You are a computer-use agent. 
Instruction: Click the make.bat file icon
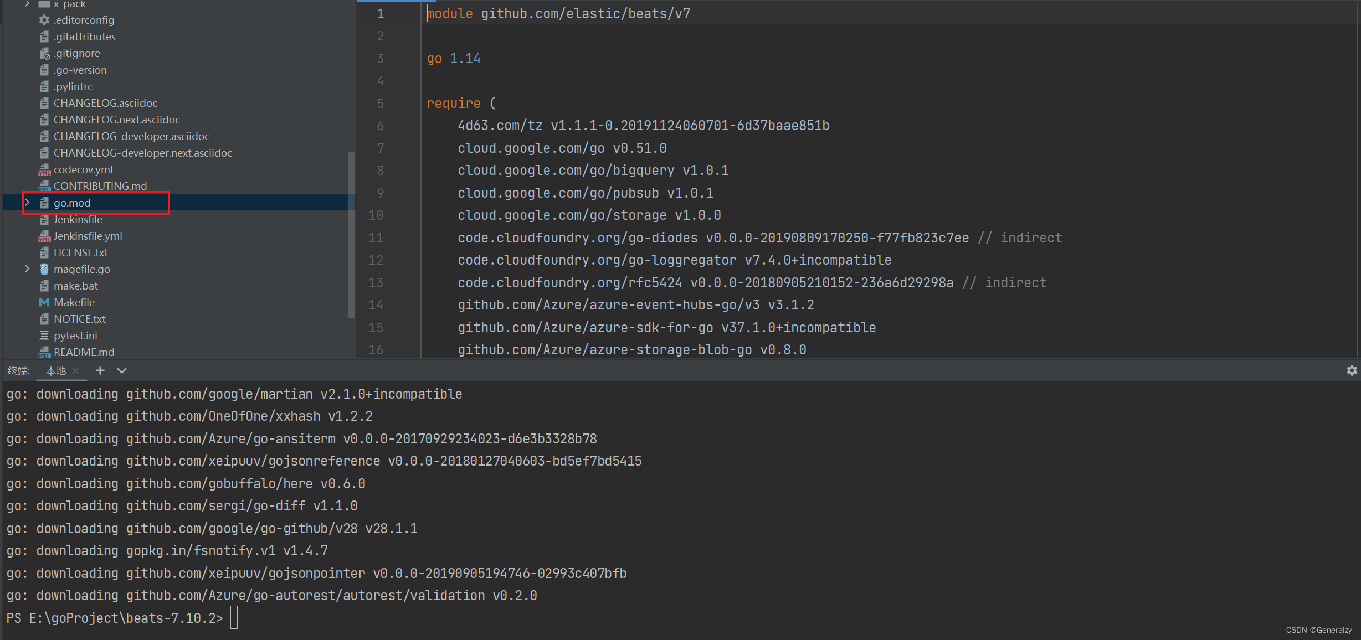44,286
